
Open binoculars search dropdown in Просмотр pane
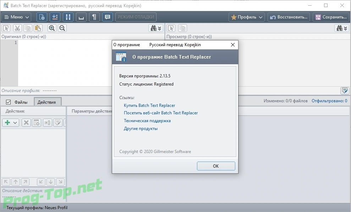coord(342,28)
